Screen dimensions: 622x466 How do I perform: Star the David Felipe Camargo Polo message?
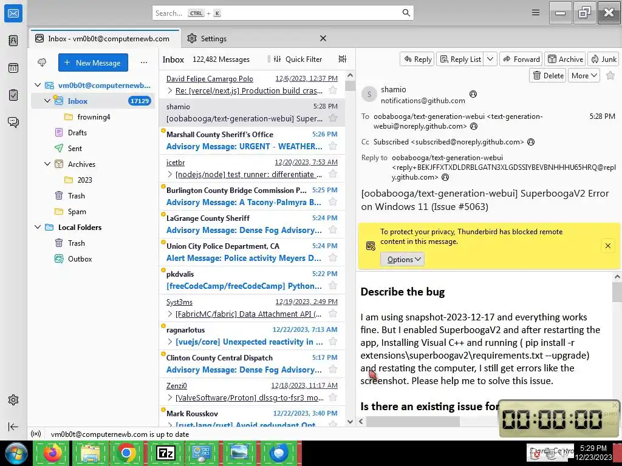333,90
